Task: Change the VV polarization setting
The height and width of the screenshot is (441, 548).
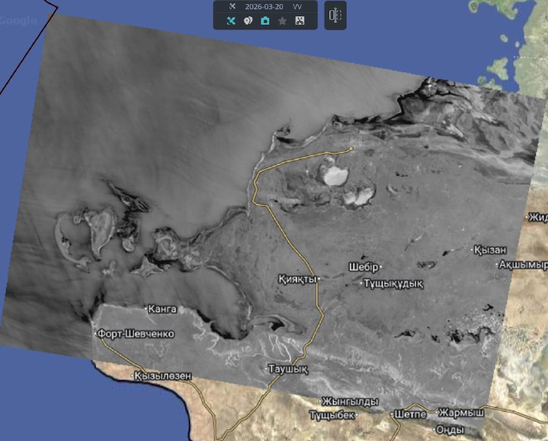Action: point(297,6)
